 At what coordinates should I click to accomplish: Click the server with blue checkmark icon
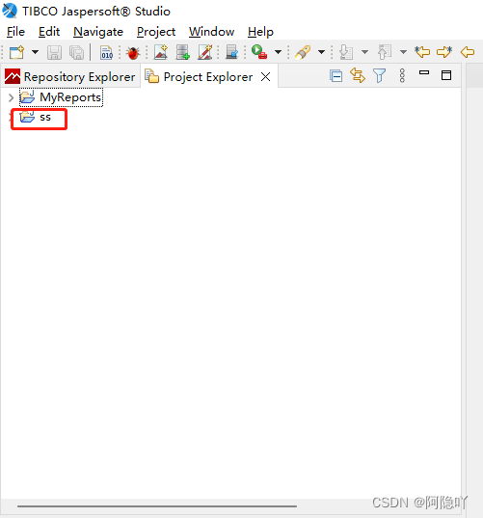click(x=231, y=52)
